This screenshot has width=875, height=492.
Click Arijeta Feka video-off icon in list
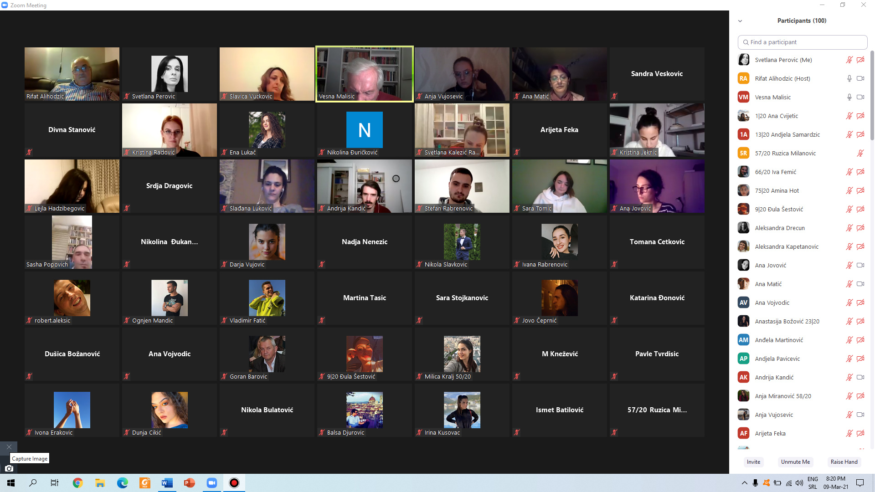tap(860, 433)
